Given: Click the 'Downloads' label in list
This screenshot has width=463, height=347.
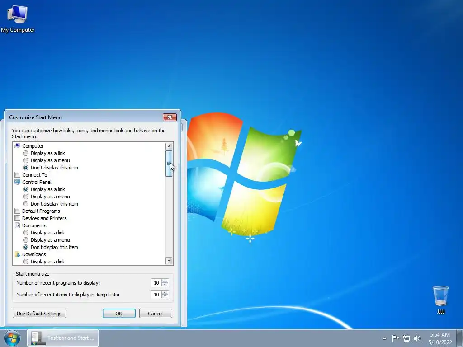Looking at the screenshot, I should click(34, 254).
